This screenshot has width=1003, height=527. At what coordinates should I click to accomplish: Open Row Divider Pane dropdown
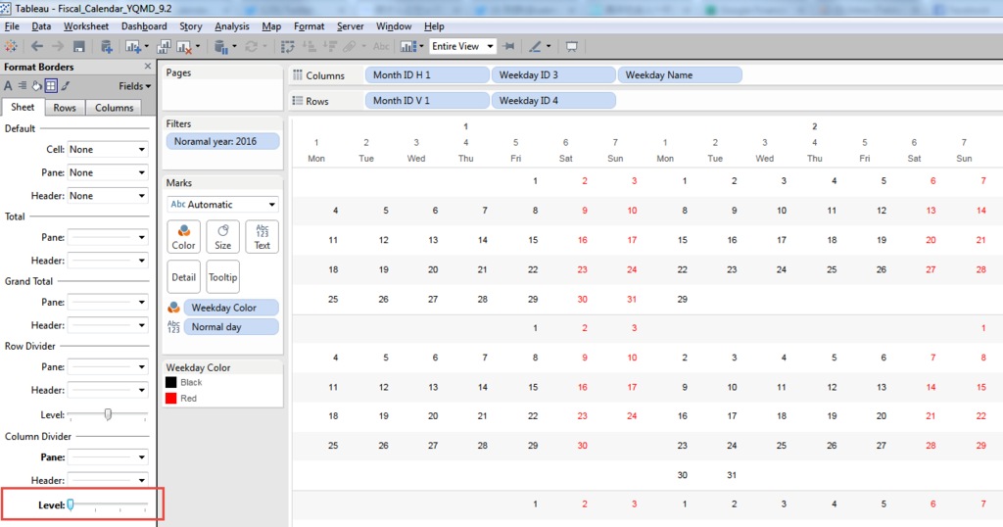click(x=108, y=367)
